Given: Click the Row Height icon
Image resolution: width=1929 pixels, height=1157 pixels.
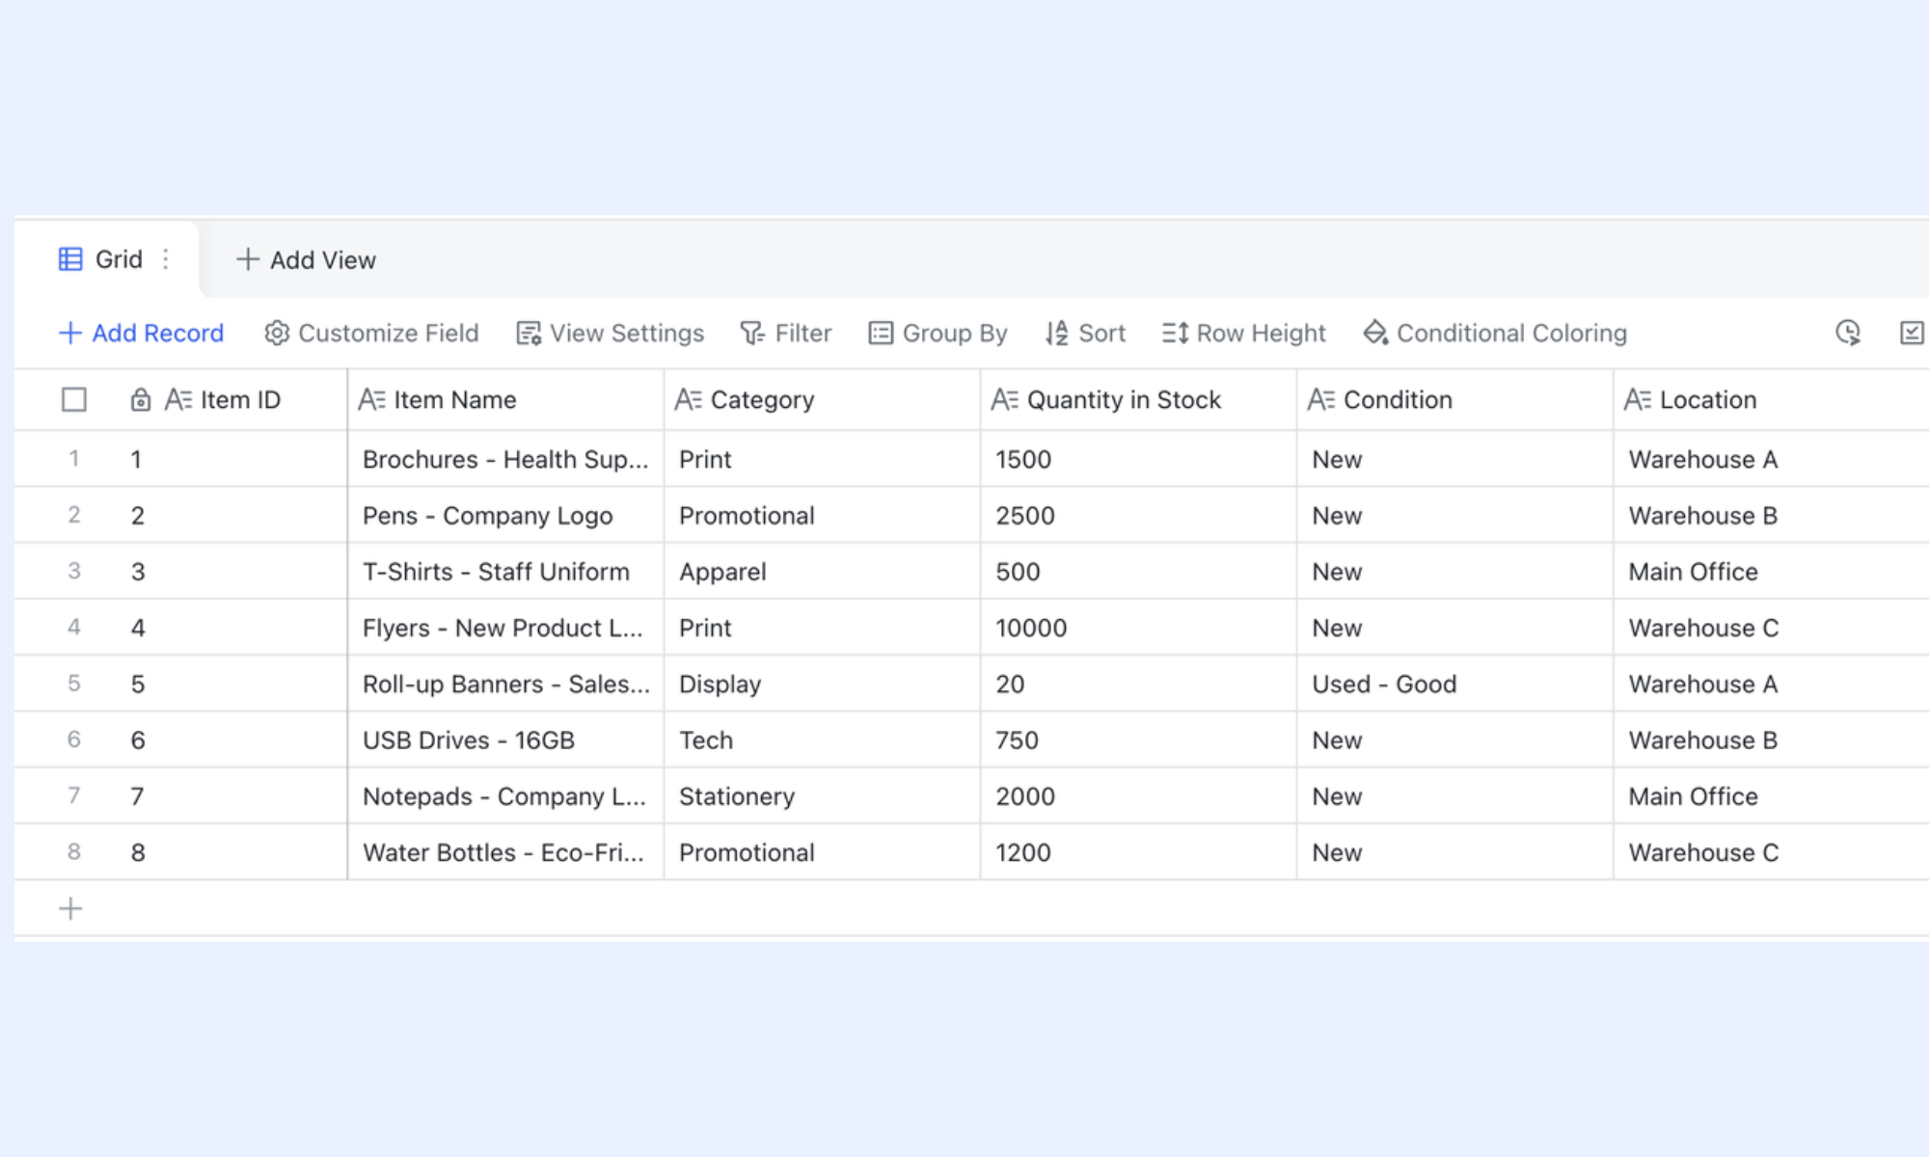Looking at the screenshot, I should (x=1175, y=333).
